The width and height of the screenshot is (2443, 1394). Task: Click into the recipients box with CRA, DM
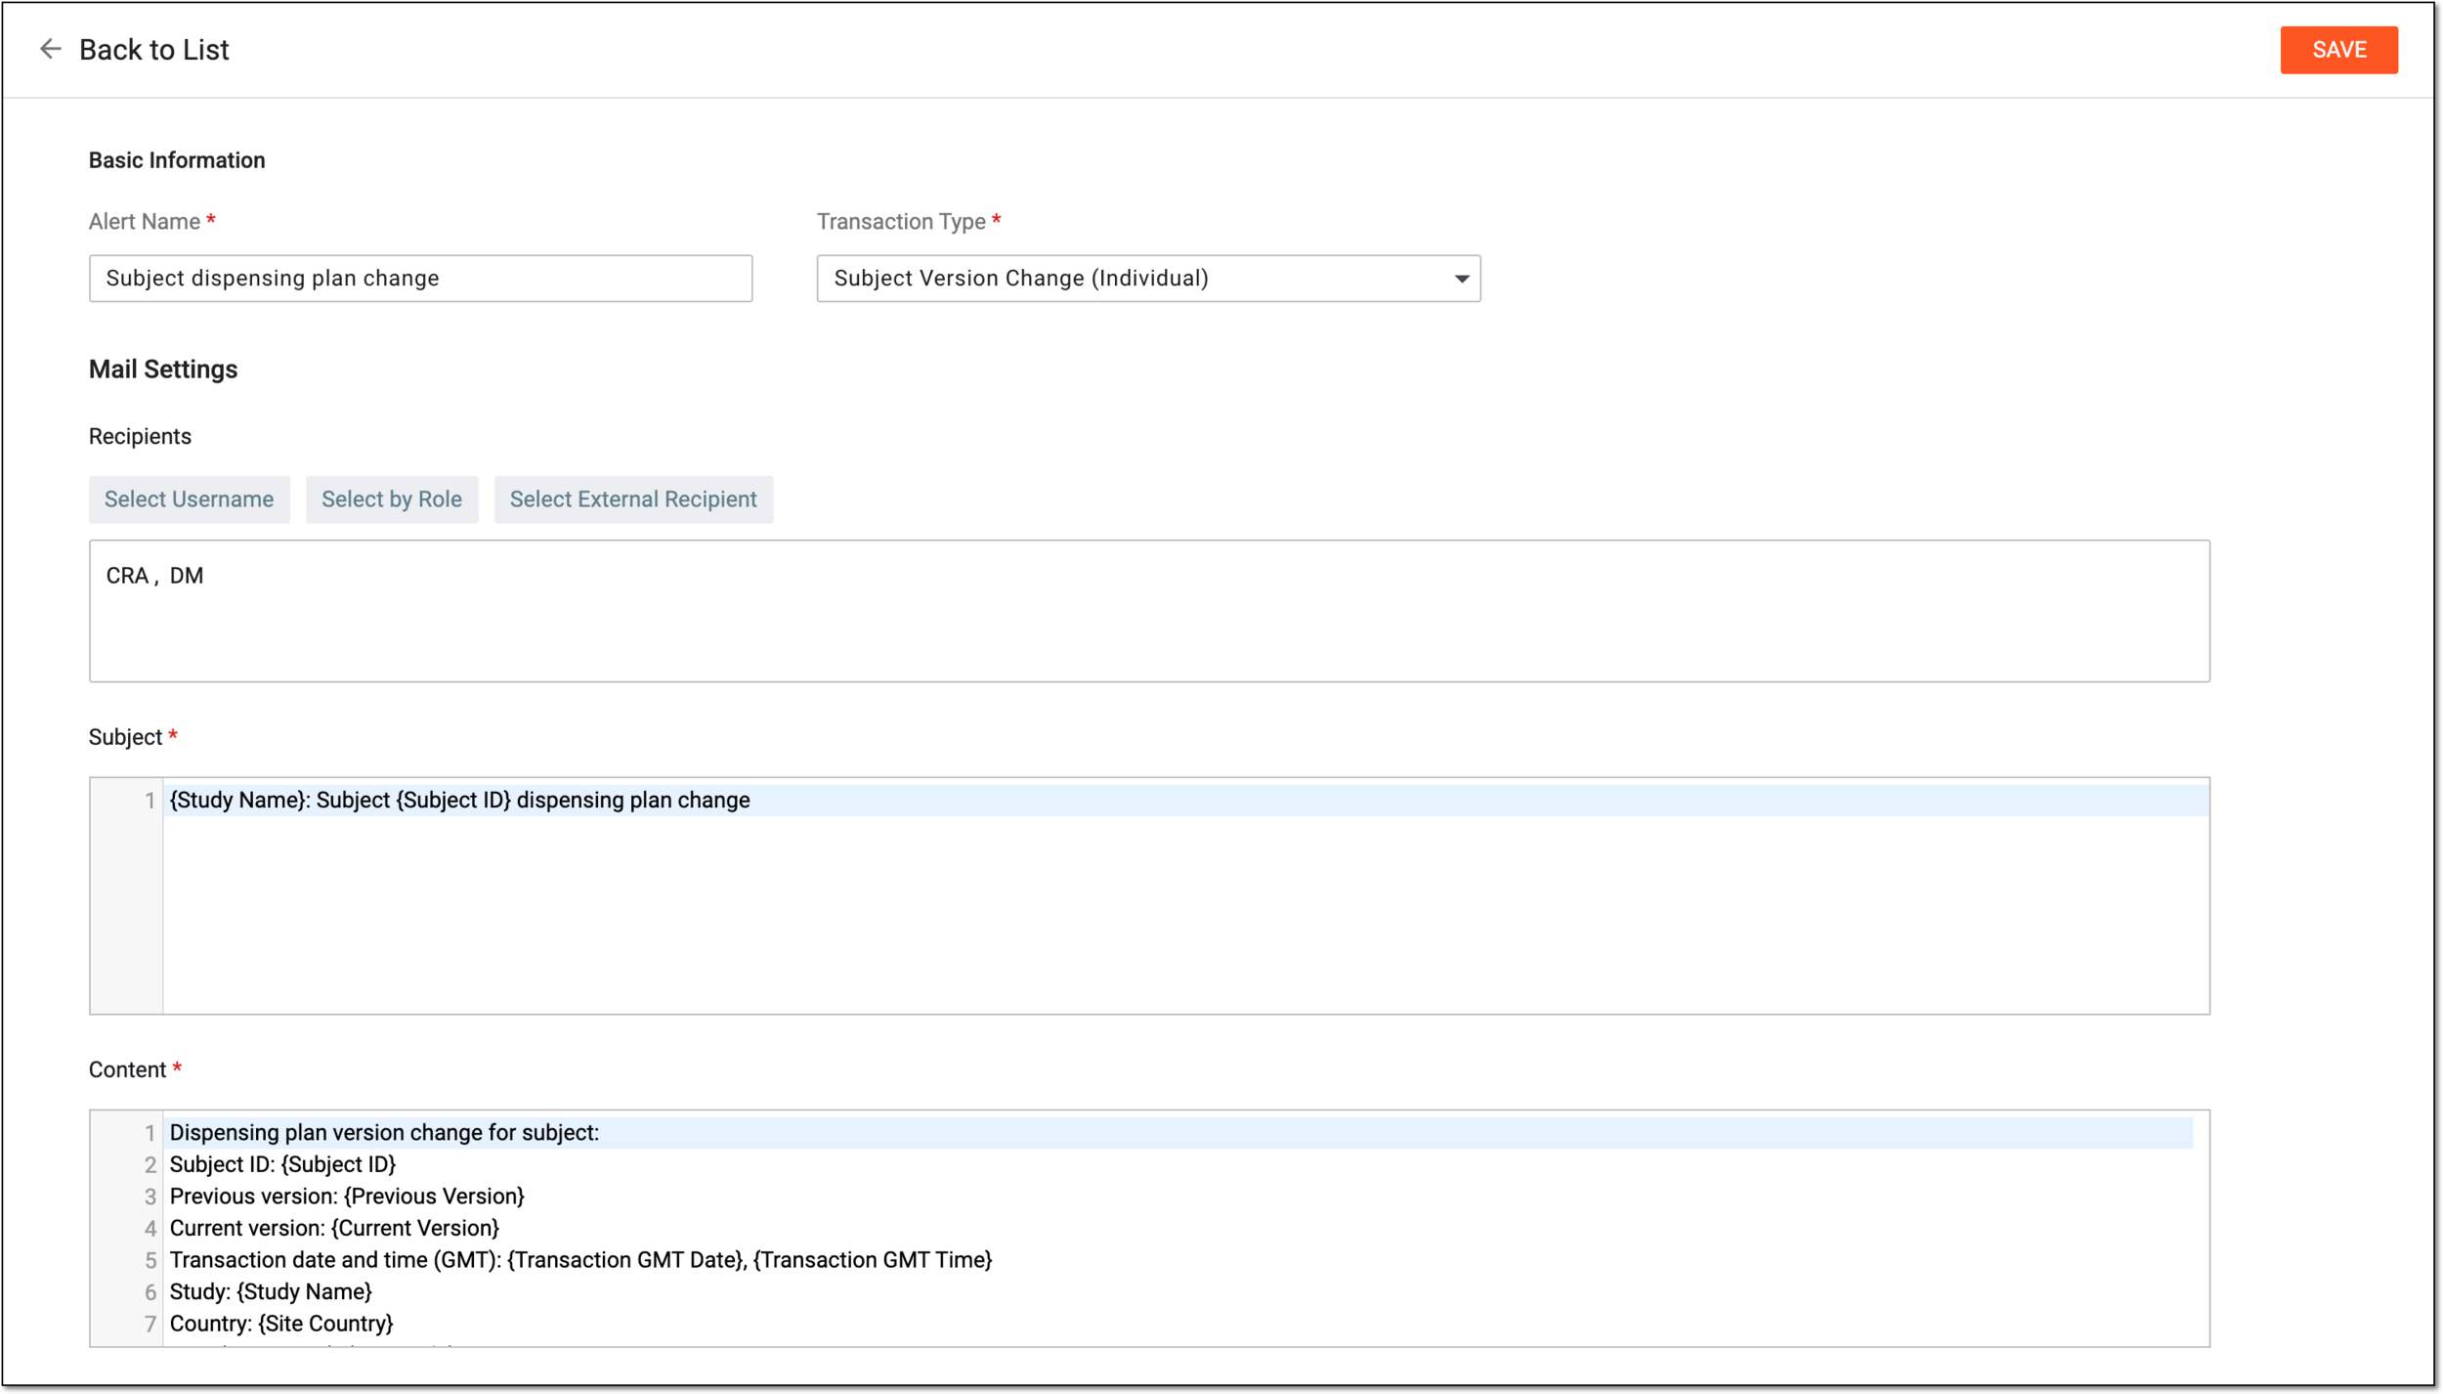tap(1149, 611)
